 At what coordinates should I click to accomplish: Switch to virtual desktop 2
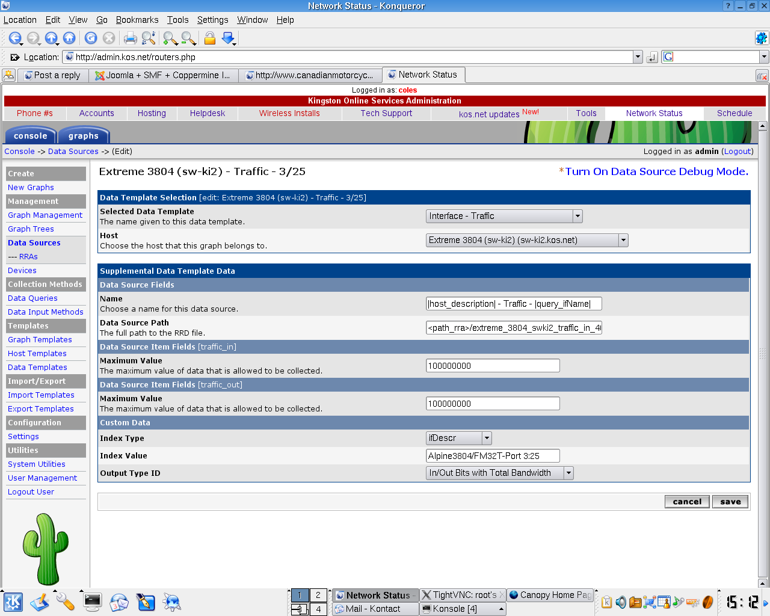318,595
